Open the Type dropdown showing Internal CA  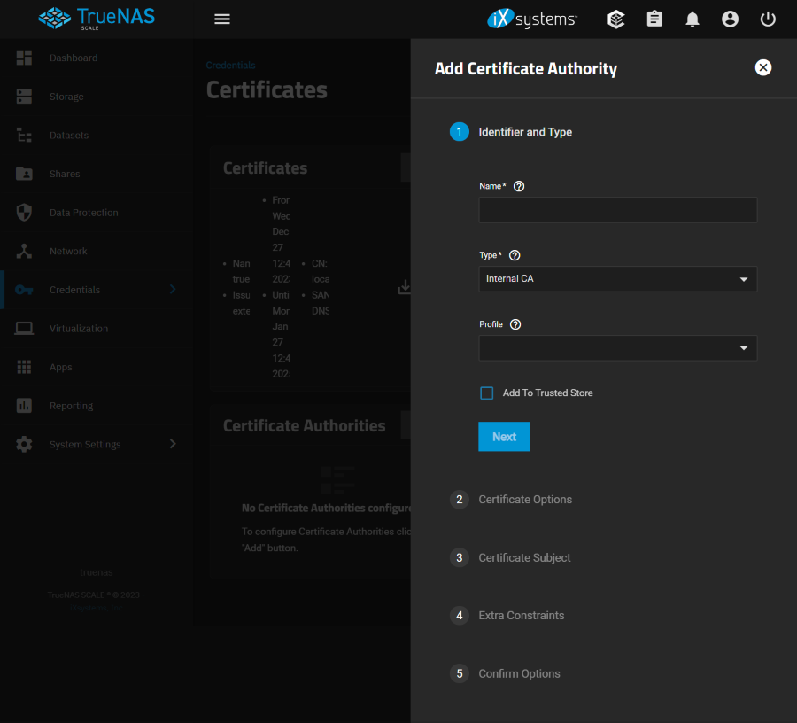tap(617, 279)
